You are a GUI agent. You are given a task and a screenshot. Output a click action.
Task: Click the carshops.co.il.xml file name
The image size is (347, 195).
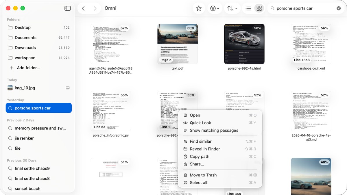click(311, 68)
